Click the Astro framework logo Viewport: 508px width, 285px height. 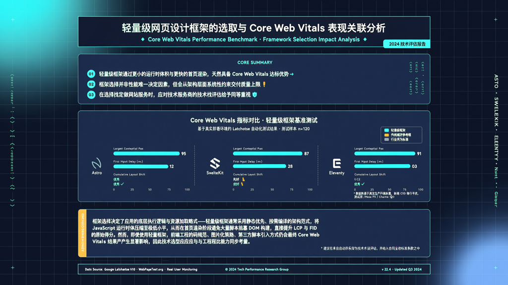pyautogui.click(x=96, y=163)
